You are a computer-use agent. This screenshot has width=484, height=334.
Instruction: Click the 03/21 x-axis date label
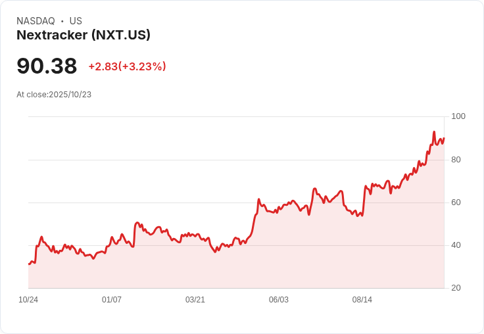pyautogui.click(x=195, y=300)
